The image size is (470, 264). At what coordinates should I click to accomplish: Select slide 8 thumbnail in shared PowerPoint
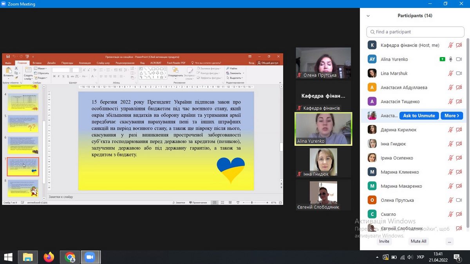pos(23,189)
